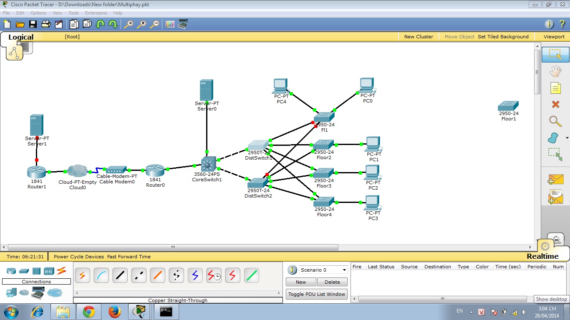Viewport: 570px width, 320px height.
Task: Pick the automatic connection type cable
Action: click(82, 275)
